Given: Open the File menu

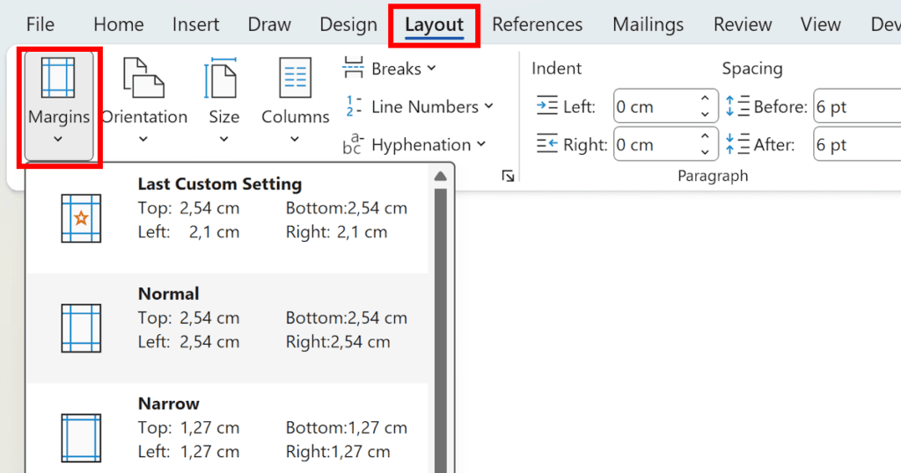Looking at the screenshot, I should (40, 25).
